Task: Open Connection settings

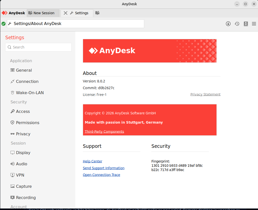Action: [27, 81]
